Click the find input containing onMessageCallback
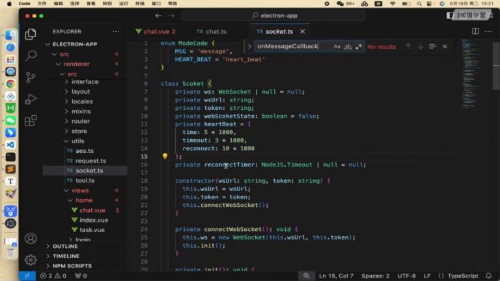The width and height of the screenshot is (500, 281). 292,47
